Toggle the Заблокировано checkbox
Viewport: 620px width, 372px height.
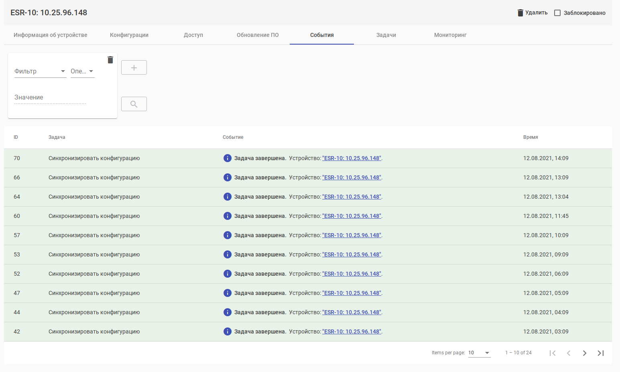coord(557,13)
